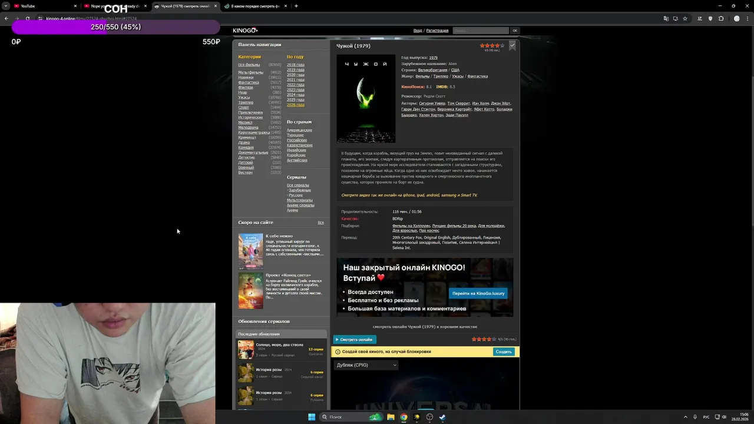Open Все сериалы link

[x=297, y=185]
